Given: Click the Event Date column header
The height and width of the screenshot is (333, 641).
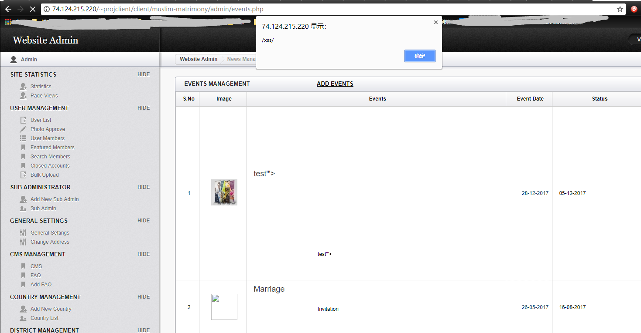Looking at the screenshot, I should pos(530,99).
